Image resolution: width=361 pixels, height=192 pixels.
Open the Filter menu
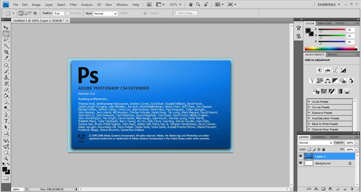[73, 4]
